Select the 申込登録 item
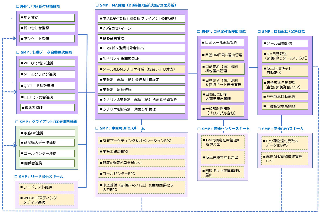Screen dimensions: 320x213 click(47, 18)
